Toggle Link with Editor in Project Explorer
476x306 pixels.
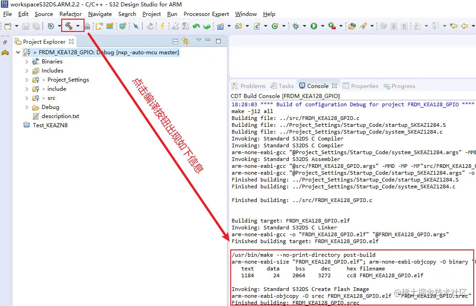(185, 41)
